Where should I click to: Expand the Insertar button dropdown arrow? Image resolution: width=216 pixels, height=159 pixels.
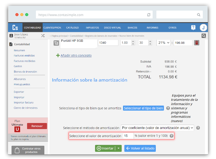click(x=118, y=148)
